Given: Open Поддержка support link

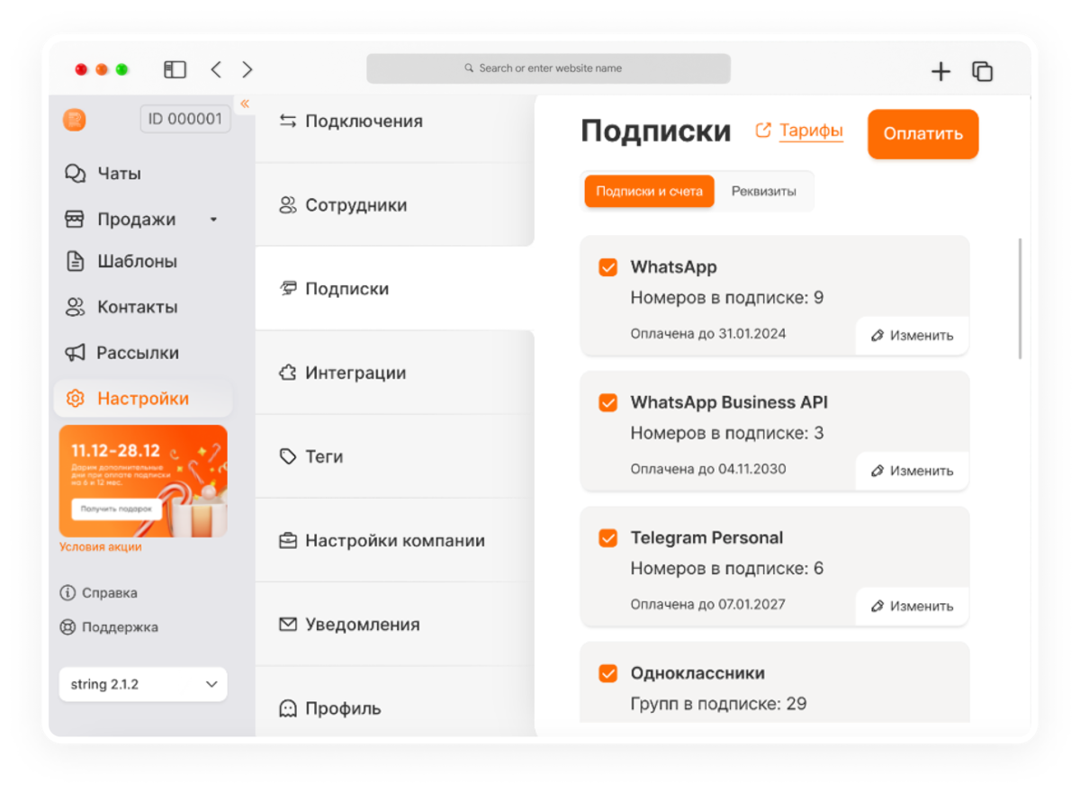Looking at the screenshot, I should point(108,627).
